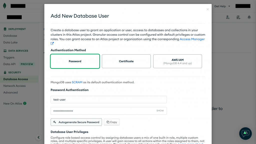Open Data Lake in sidebar

click(x=10, y=42)
